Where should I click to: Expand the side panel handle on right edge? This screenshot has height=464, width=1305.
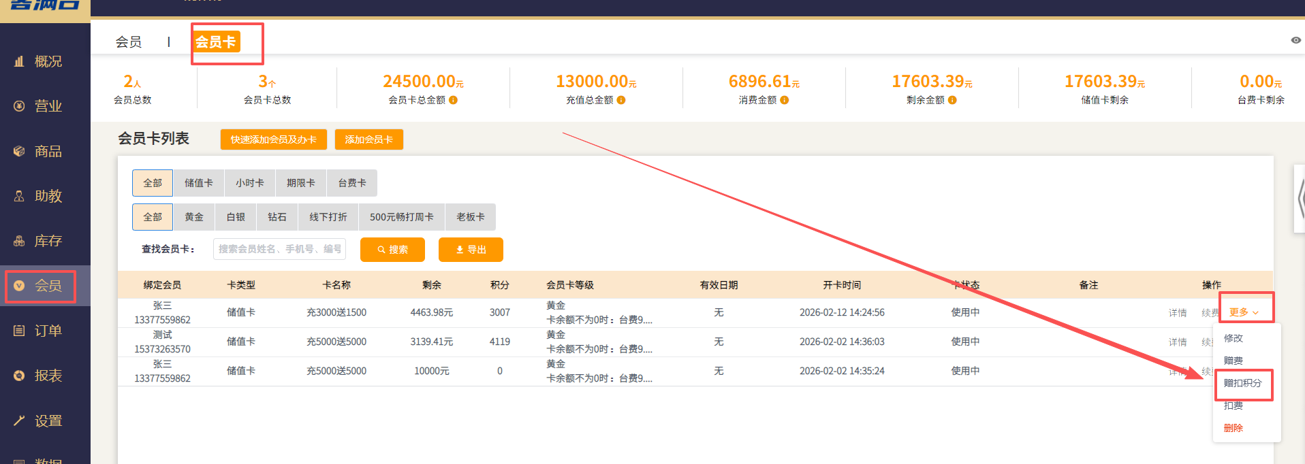tap(1300, 199)
